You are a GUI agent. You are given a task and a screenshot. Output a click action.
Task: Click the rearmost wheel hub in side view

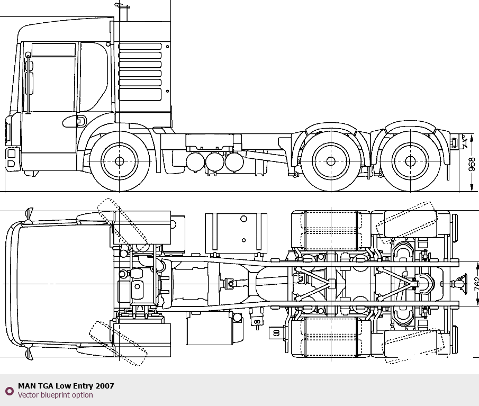click(x=410, y=161)
